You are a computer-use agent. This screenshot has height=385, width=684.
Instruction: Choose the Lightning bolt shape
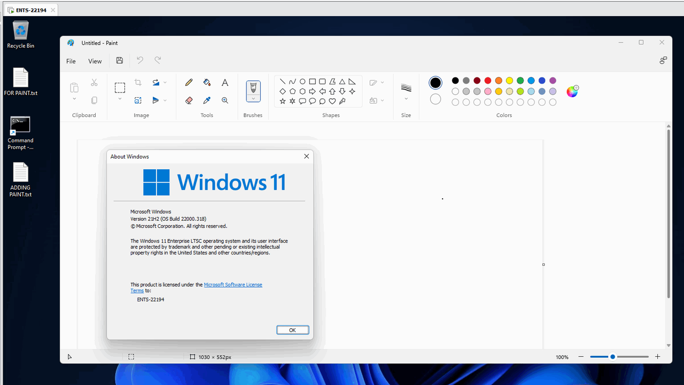click(x=342, y=101)
